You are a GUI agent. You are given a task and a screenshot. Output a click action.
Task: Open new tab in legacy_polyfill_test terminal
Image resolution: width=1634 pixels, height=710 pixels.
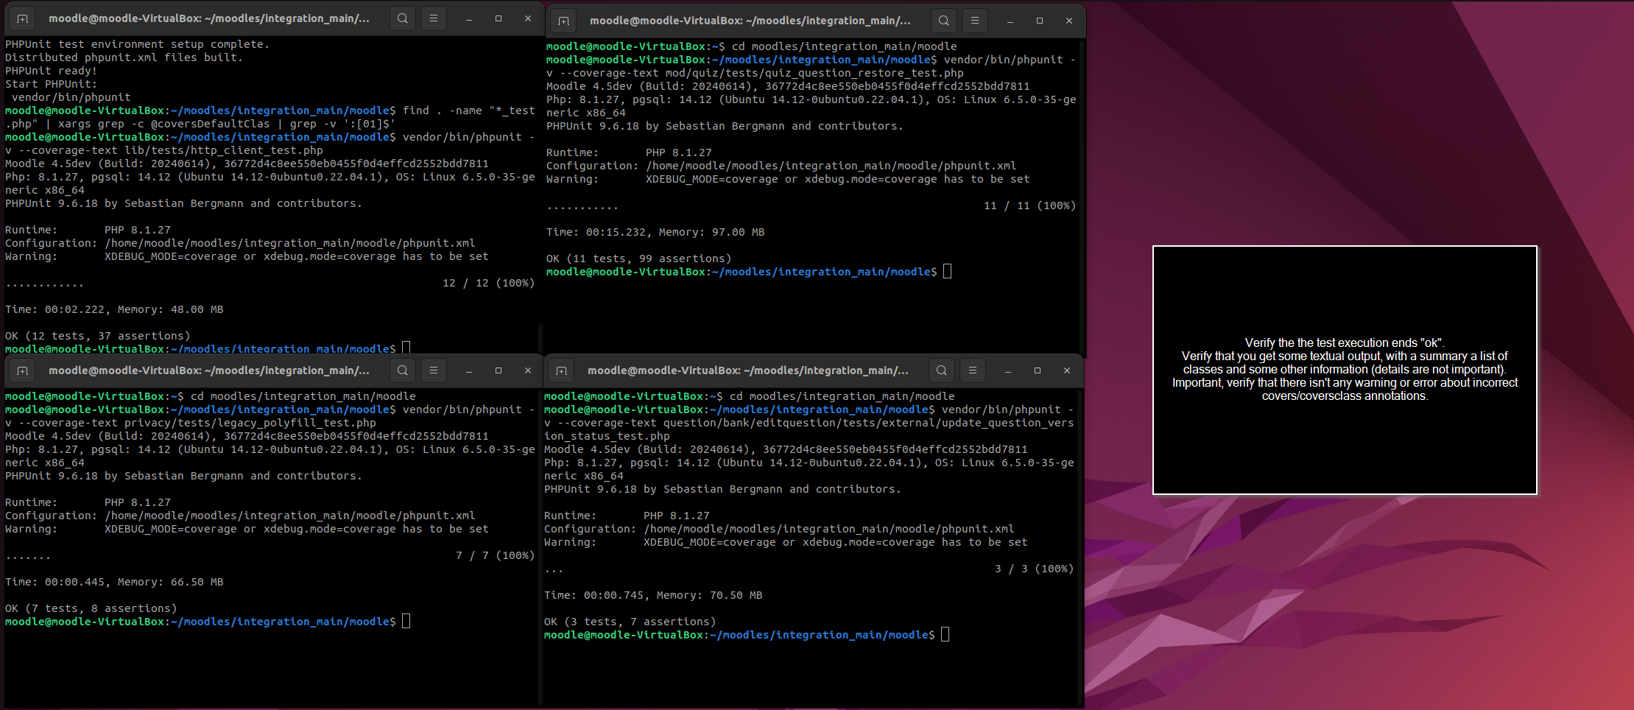22,371
